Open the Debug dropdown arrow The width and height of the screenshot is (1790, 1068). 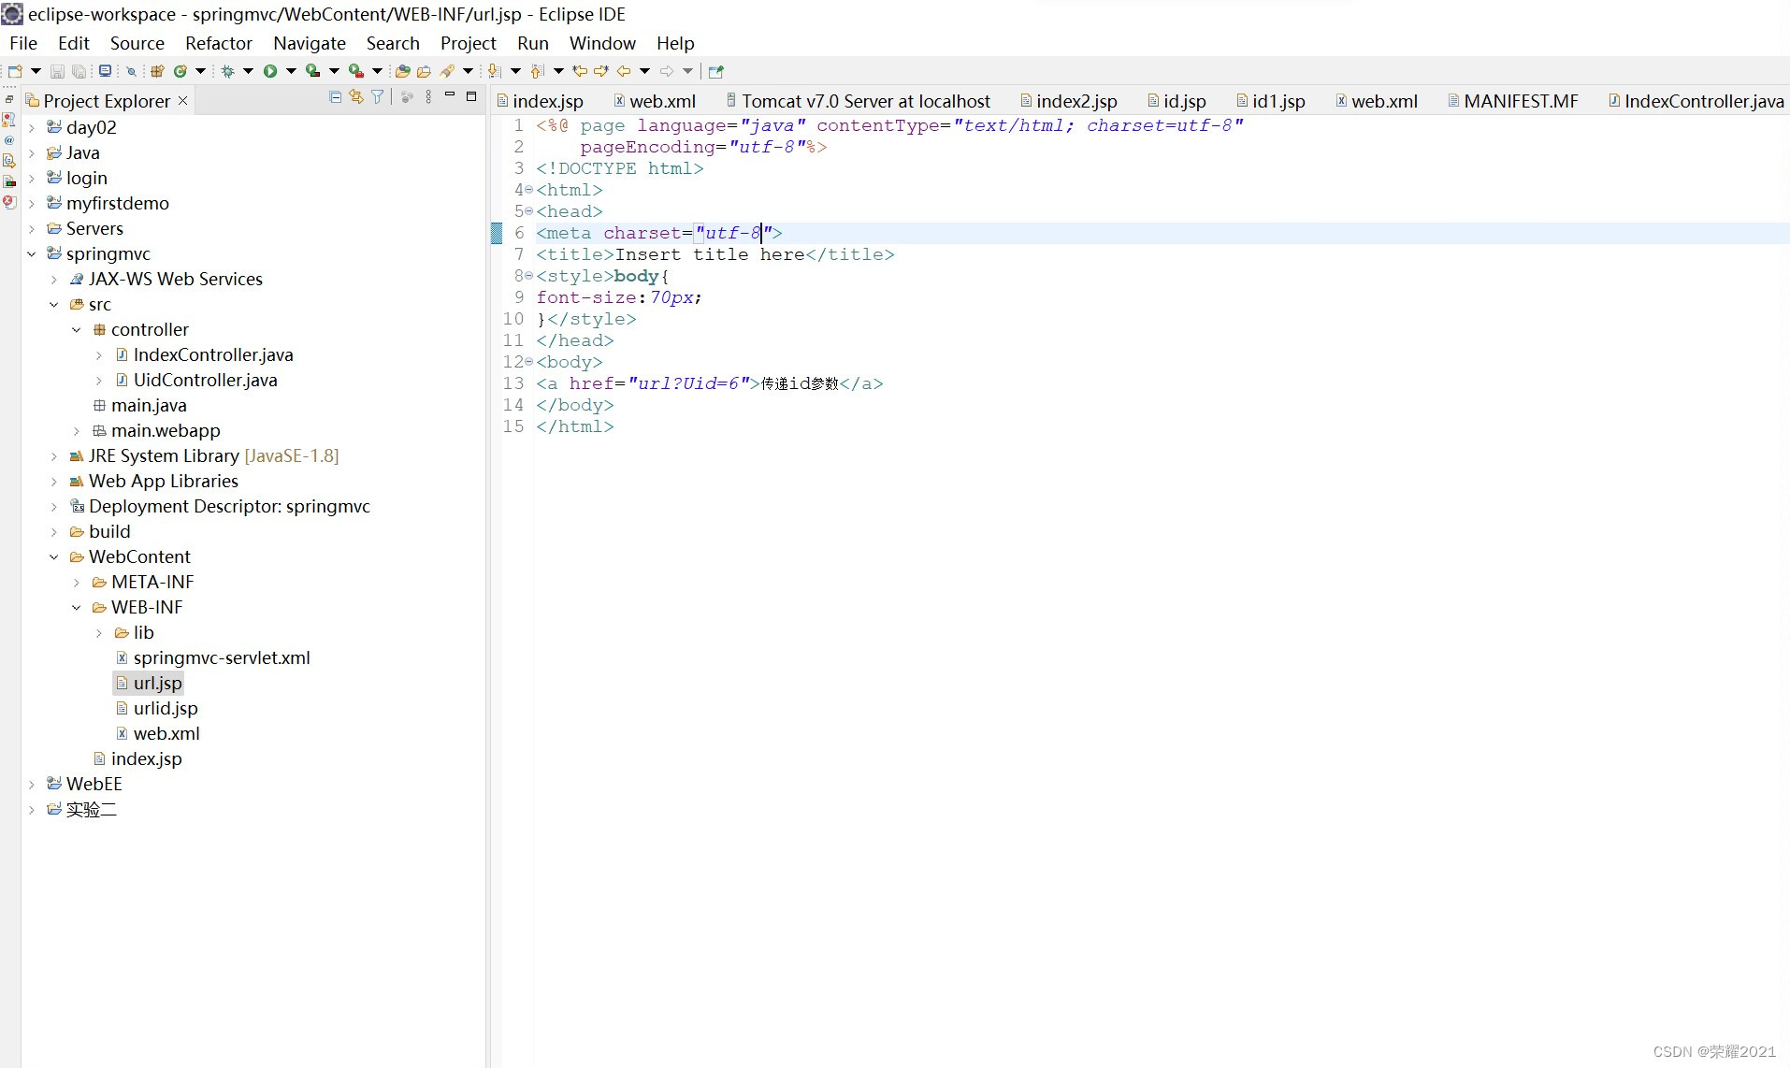click(x=248, y=71)
